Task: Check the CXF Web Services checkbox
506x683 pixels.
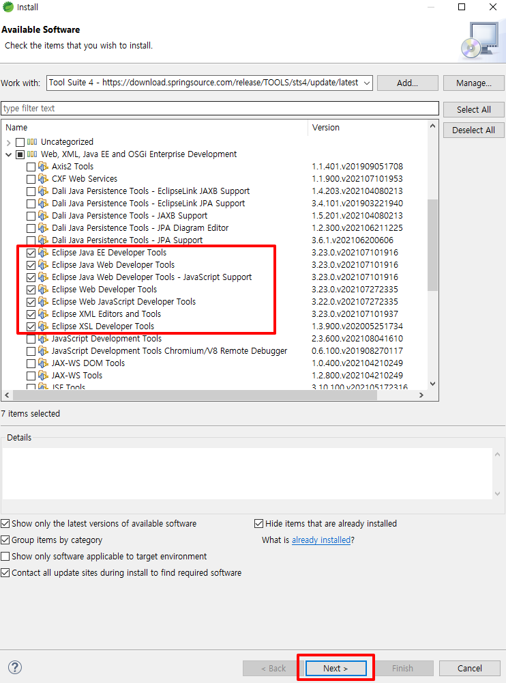Action: 31,179
